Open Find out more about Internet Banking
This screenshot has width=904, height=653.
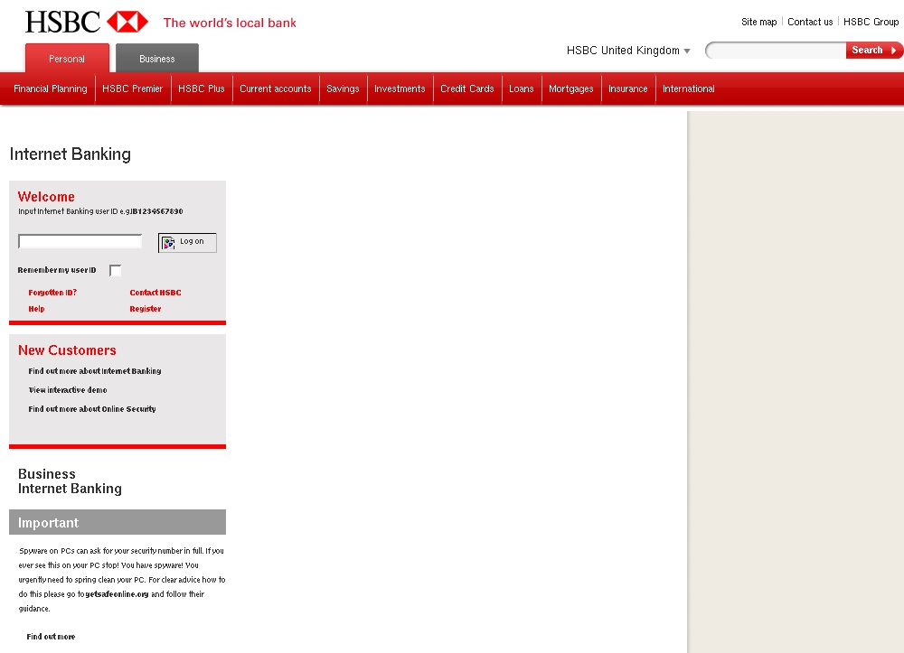(x=95, y=371)
